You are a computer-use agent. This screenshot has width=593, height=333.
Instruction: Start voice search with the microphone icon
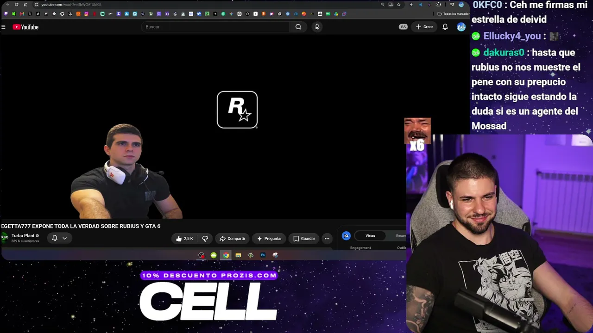317,27
